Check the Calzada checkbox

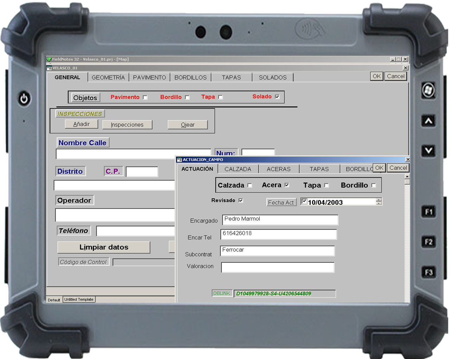(x=250, y=186)
